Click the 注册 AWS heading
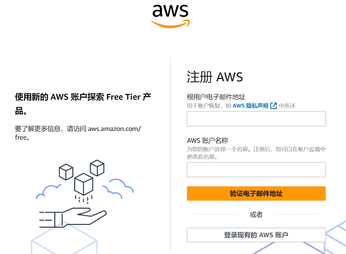Viewport: 346px width, 254px height. (215, 77)
